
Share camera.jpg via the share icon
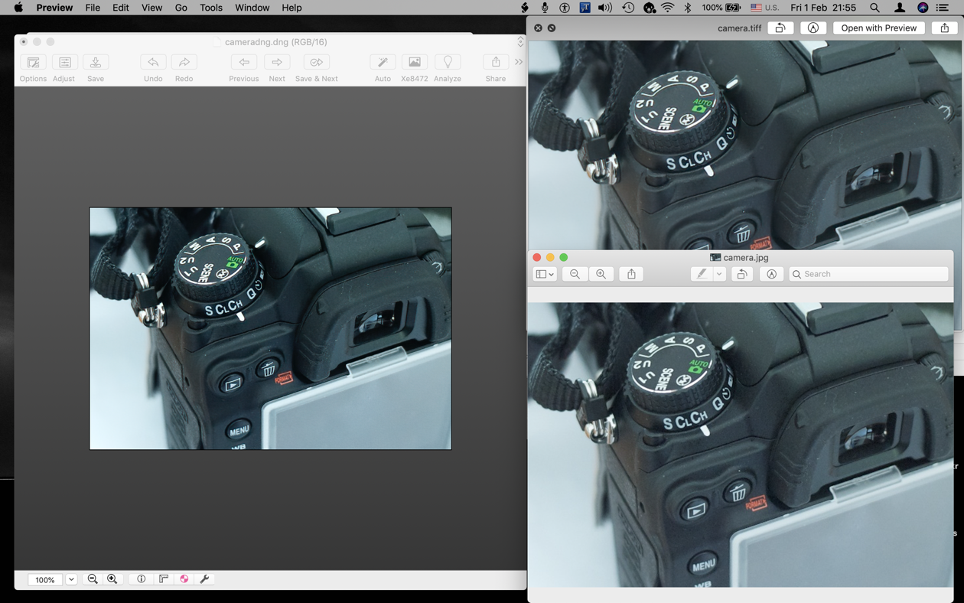point(631,274)
